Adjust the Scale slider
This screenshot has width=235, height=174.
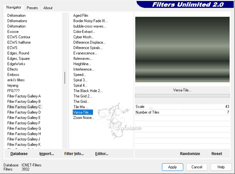coord(182,107)
